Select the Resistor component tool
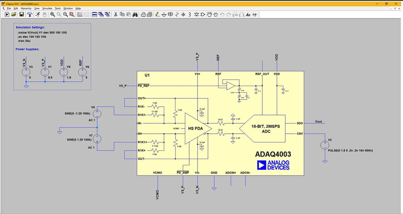 coord(177,14)
